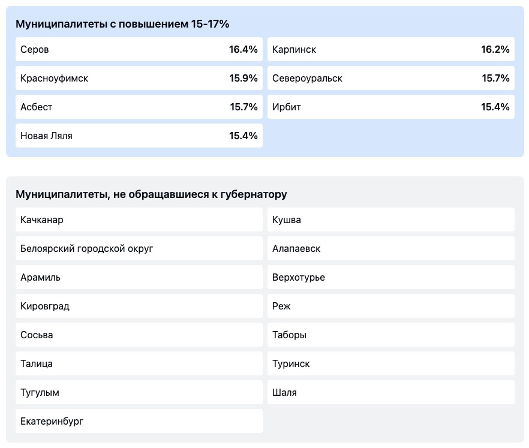The width and height of the screenshot is (529, 448).
Task: Click the Екатеринбург entry
Action: 139,422
